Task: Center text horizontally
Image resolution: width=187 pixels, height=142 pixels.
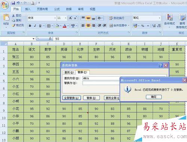Action: pos(88,25)
